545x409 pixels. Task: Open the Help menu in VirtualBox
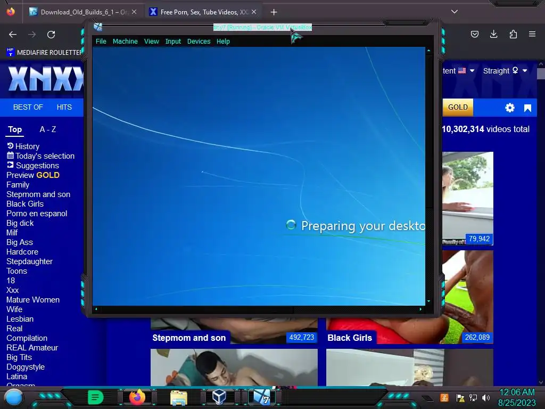tap(223, 42)
